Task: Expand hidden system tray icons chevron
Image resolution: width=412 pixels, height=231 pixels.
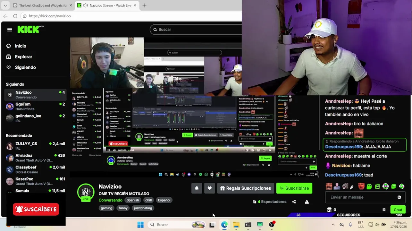Action: click(333, 225)
